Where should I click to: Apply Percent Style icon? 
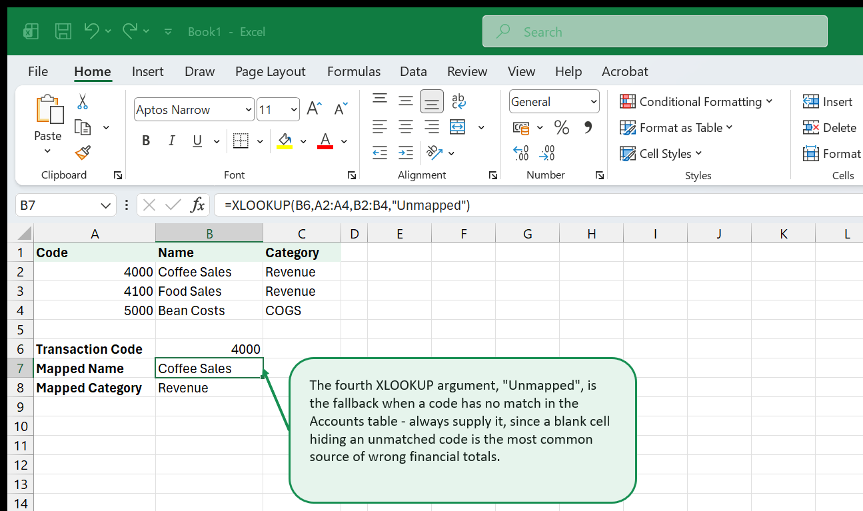pyautogui.click(x=562, y=127)
